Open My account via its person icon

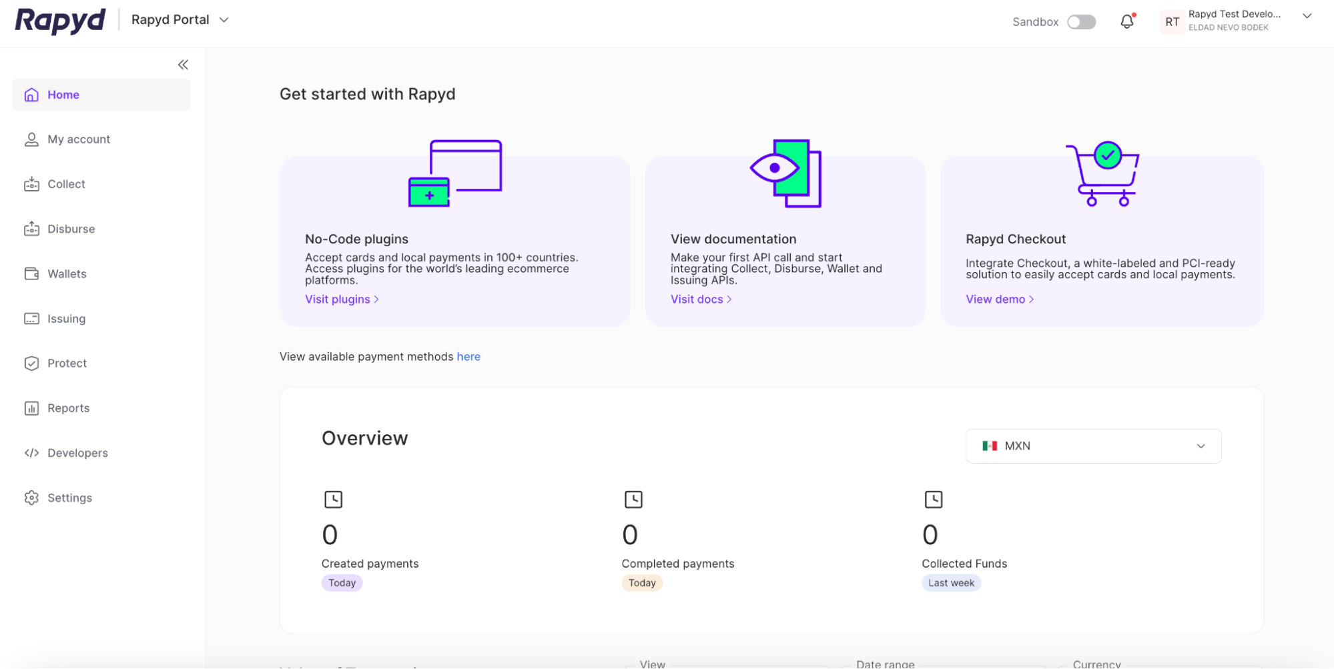(31, 139)
